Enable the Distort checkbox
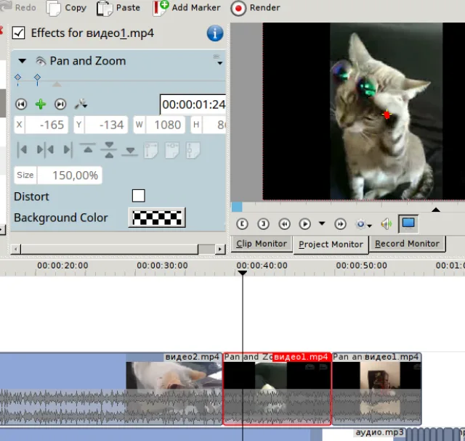The image size is (465, 441). pos(139,196)
